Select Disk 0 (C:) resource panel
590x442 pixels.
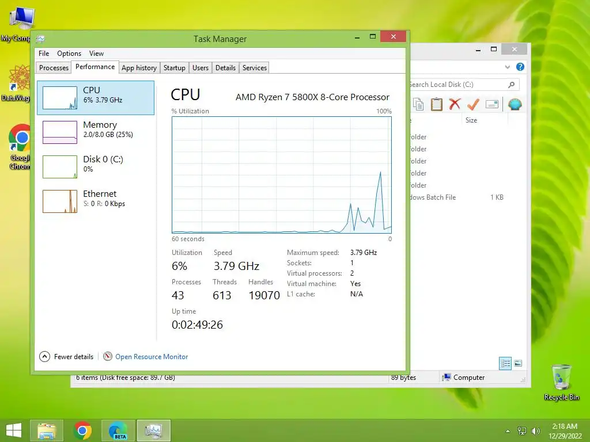point(96,166)
